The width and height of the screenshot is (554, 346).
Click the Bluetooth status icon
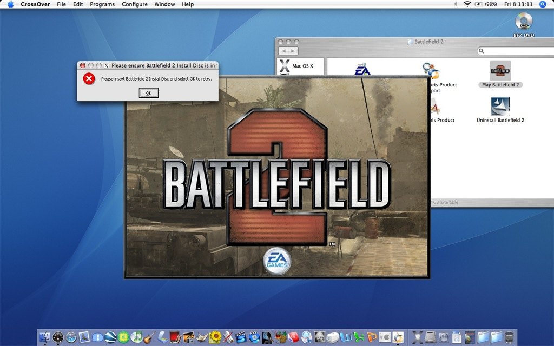pyautogui.click(x=456, y=4)
